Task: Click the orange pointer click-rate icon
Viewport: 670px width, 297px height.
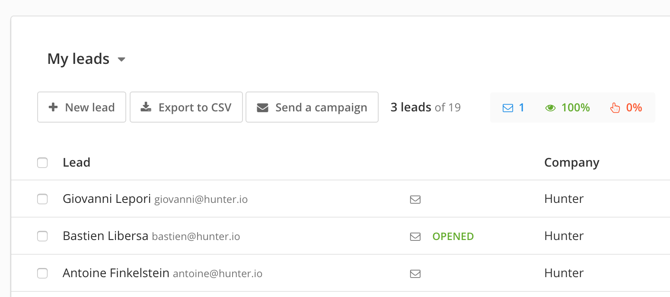Action: pos(615,108)
